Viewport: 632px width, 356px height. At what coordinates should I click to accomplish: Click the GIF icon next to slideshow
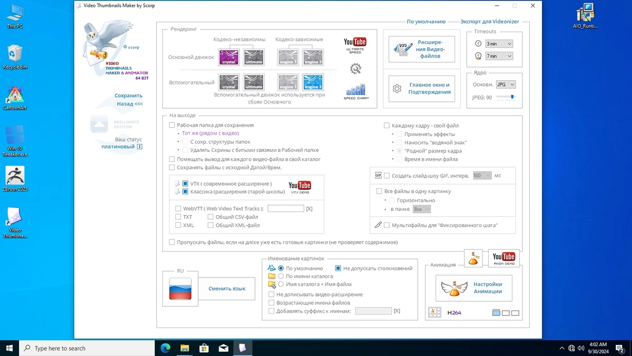378,175
